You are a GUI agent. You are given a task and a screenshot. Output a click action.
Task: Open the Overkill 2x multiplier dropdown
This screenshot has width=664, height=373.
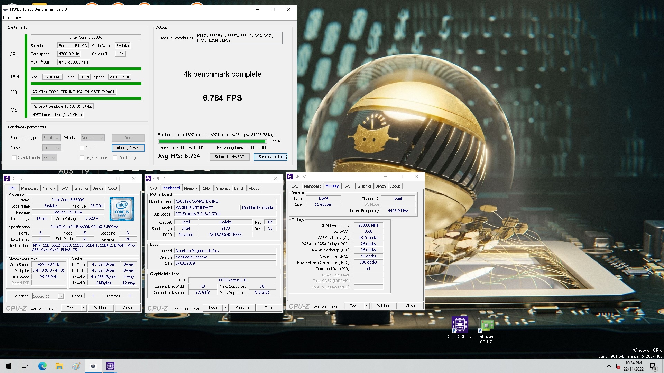coord(49,157)
